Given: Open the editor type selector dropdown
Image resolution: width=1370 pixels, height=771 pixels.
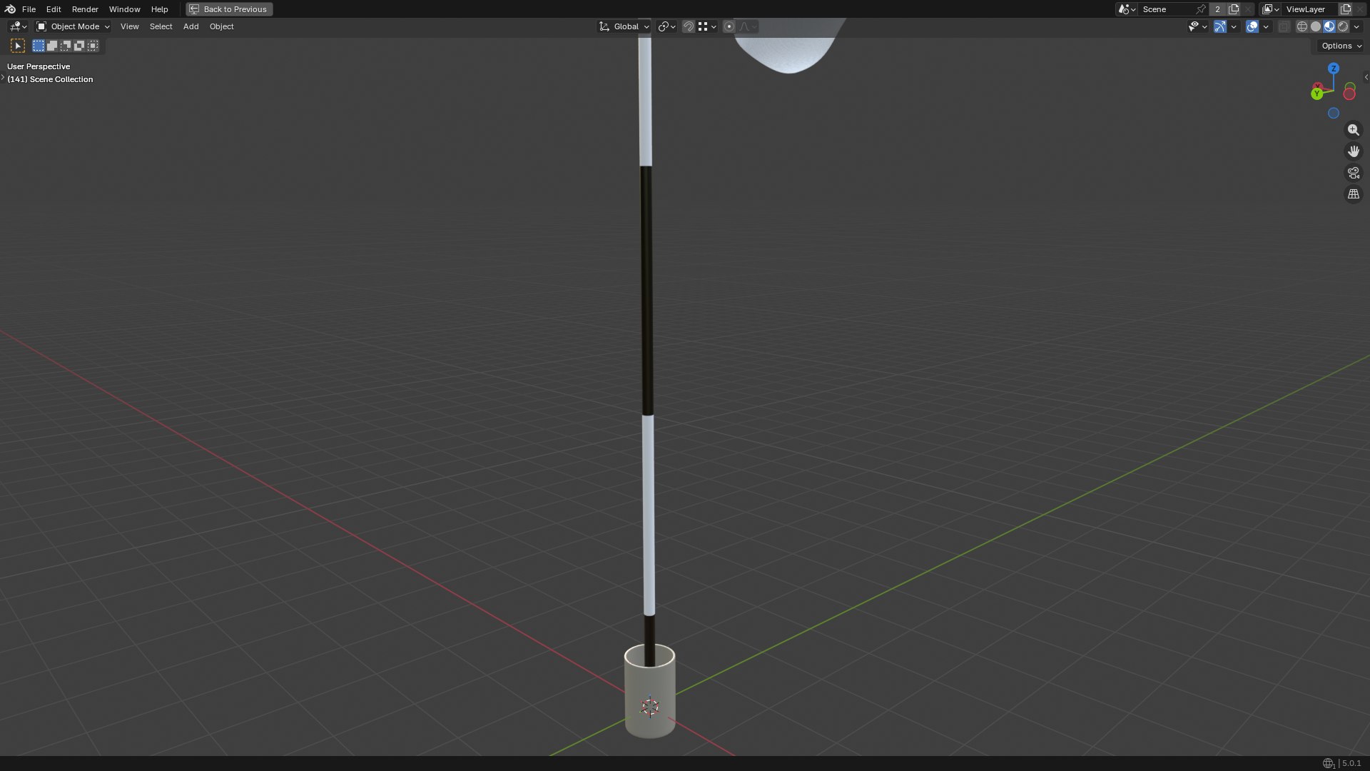Looking at the screenshot, I should pos(18,26).
